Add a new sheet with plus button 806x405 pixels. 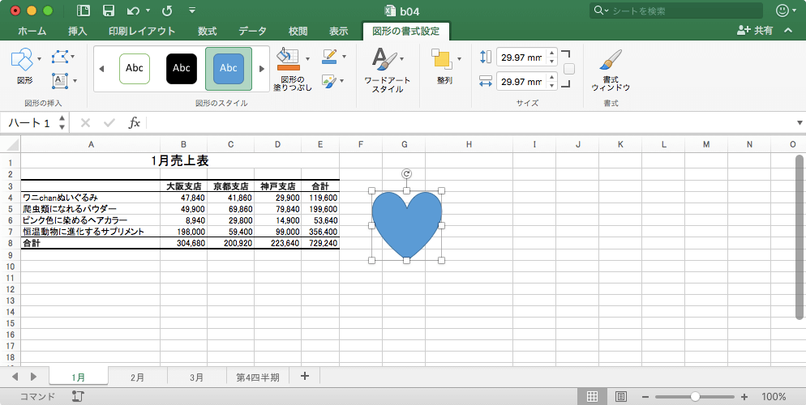pos(304,377)
